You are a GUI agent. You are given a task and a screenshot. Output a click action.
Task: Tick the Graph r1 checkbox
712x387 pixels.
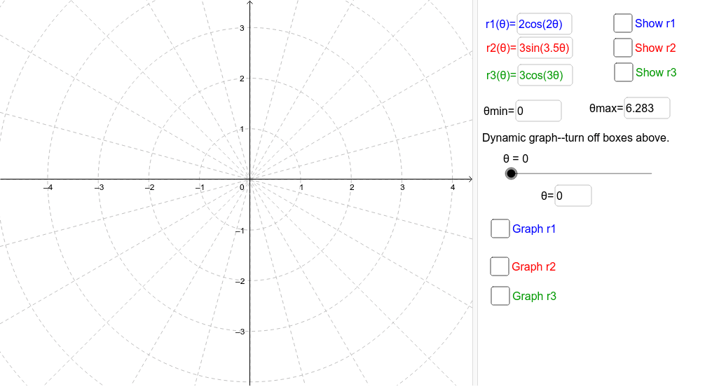coord(500,229)
